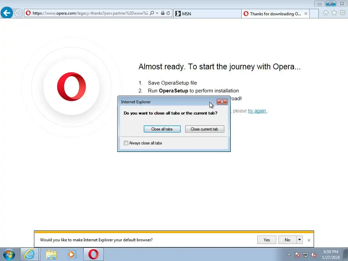Click the 'Would you like to make Internet Explorer' text
This screenshot has height=261, width=348.
point(96,240)
